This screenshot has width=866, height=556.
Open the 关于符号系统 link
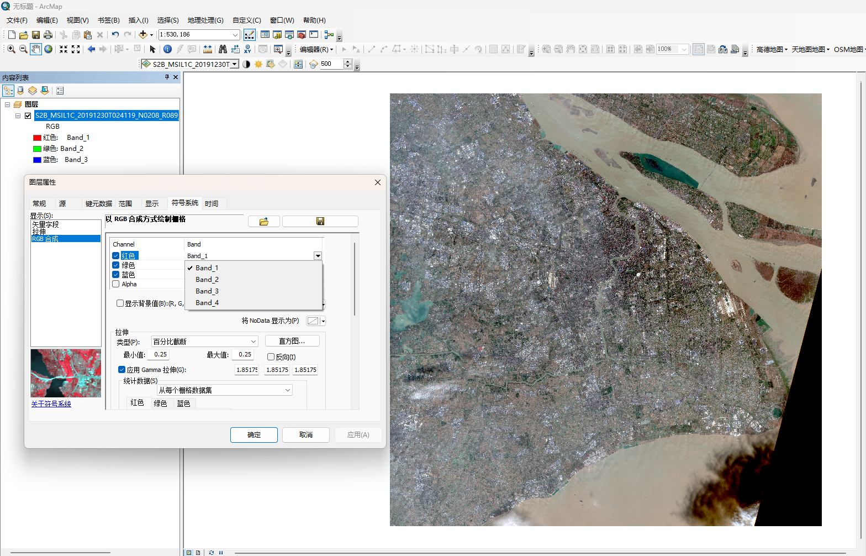(x=51, y=404)
